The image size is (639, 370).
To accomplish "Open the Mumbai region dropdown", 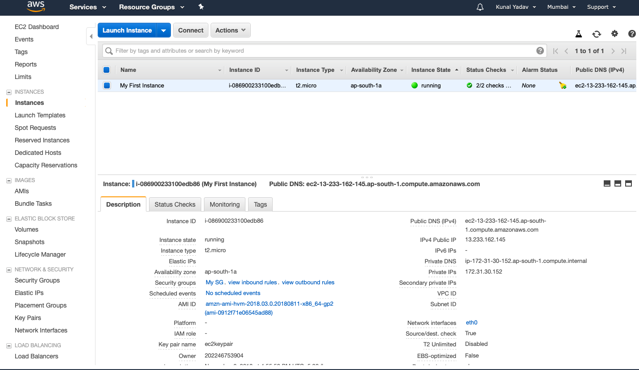I will point(561,7).
